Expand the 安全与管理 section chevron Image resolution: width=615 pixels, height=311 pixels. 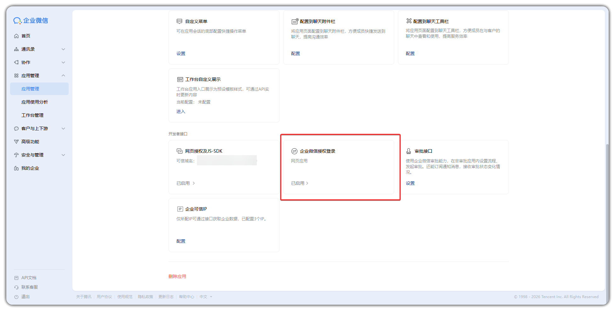pos(63,155)
